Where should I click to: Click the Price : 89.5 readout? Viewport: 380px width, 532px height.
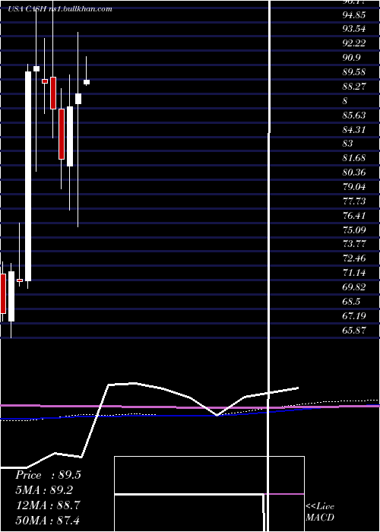pyautogui.click(x=48, y=475)
